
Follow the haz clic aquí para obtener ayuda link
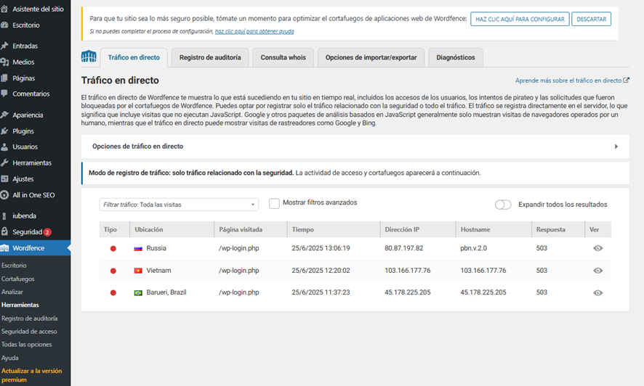tap(254, 31)
